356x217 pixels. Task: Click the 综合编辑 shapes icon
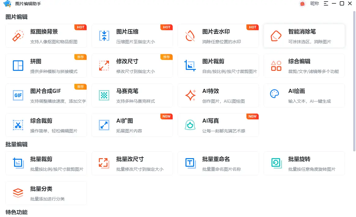tap(276, 66)
